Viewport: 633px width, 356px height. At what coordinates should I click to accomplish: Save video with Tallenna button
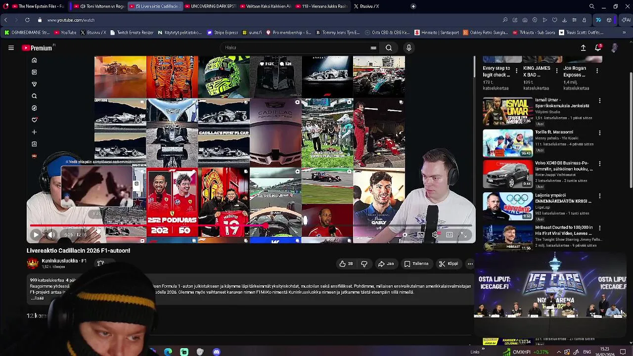click(416, 264)
